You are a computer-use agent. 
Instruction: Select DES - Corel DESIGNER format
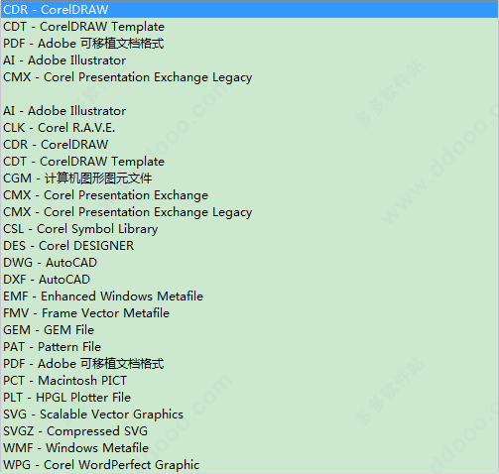tap(249, 246)
